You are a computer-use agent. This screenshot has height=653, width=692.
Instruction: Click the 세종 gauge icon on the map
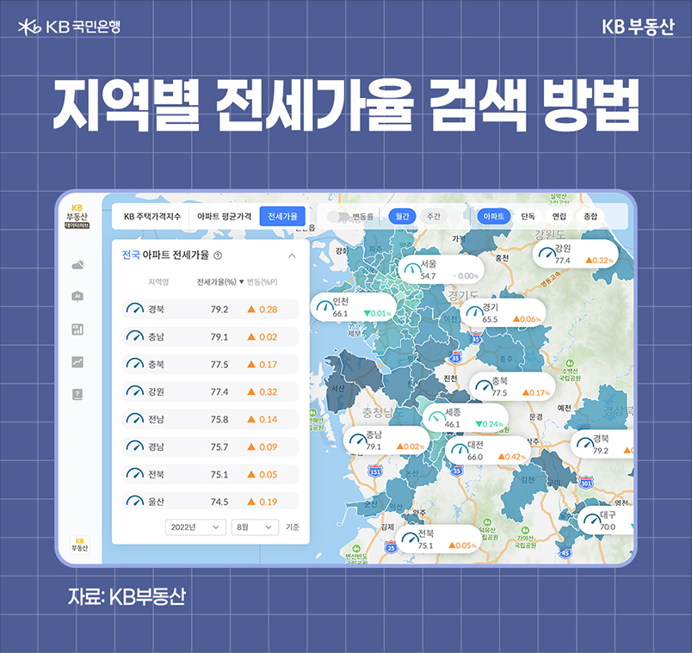[x=436, y=417]
